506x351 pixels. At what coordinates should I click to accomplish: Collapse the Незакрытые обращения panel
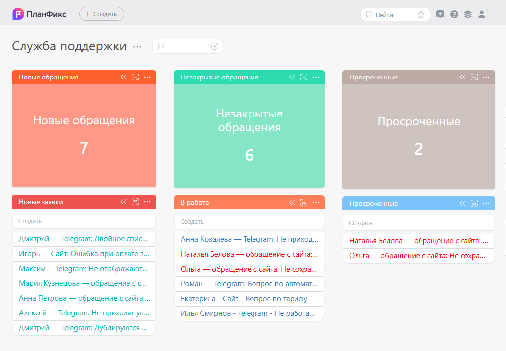point(292,77)
